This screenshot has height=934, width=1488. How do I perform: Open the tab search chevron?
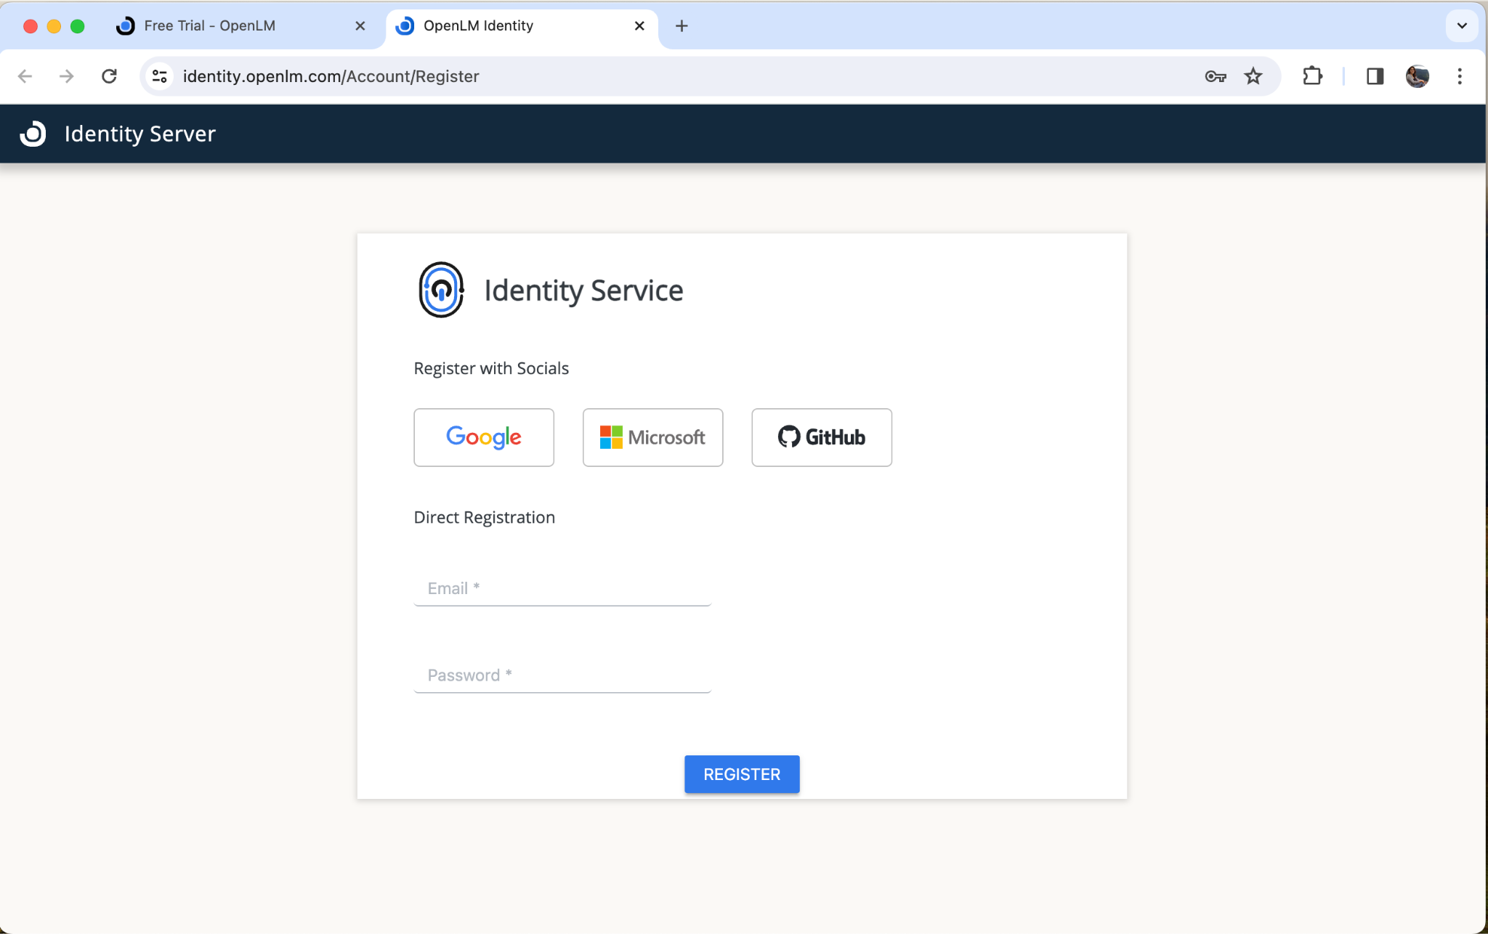pyautogui.click(x=1461, y=26)
